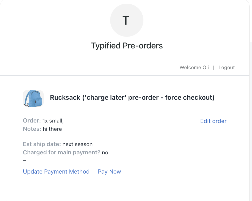Click the 'Charged for main payment?' label

point(62,153)
